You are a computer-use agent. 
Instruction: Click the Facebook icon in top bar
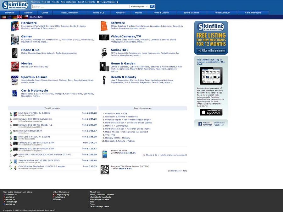point(118,2)
